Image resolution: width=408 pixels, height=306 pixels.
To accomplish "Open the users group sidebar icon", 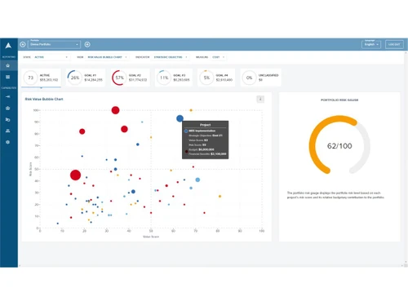I will click(x=8, y=131).
